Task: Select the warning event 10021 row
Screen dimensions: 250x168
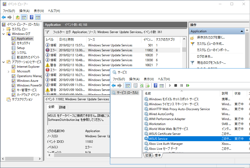Action: [x=113, y=65]
